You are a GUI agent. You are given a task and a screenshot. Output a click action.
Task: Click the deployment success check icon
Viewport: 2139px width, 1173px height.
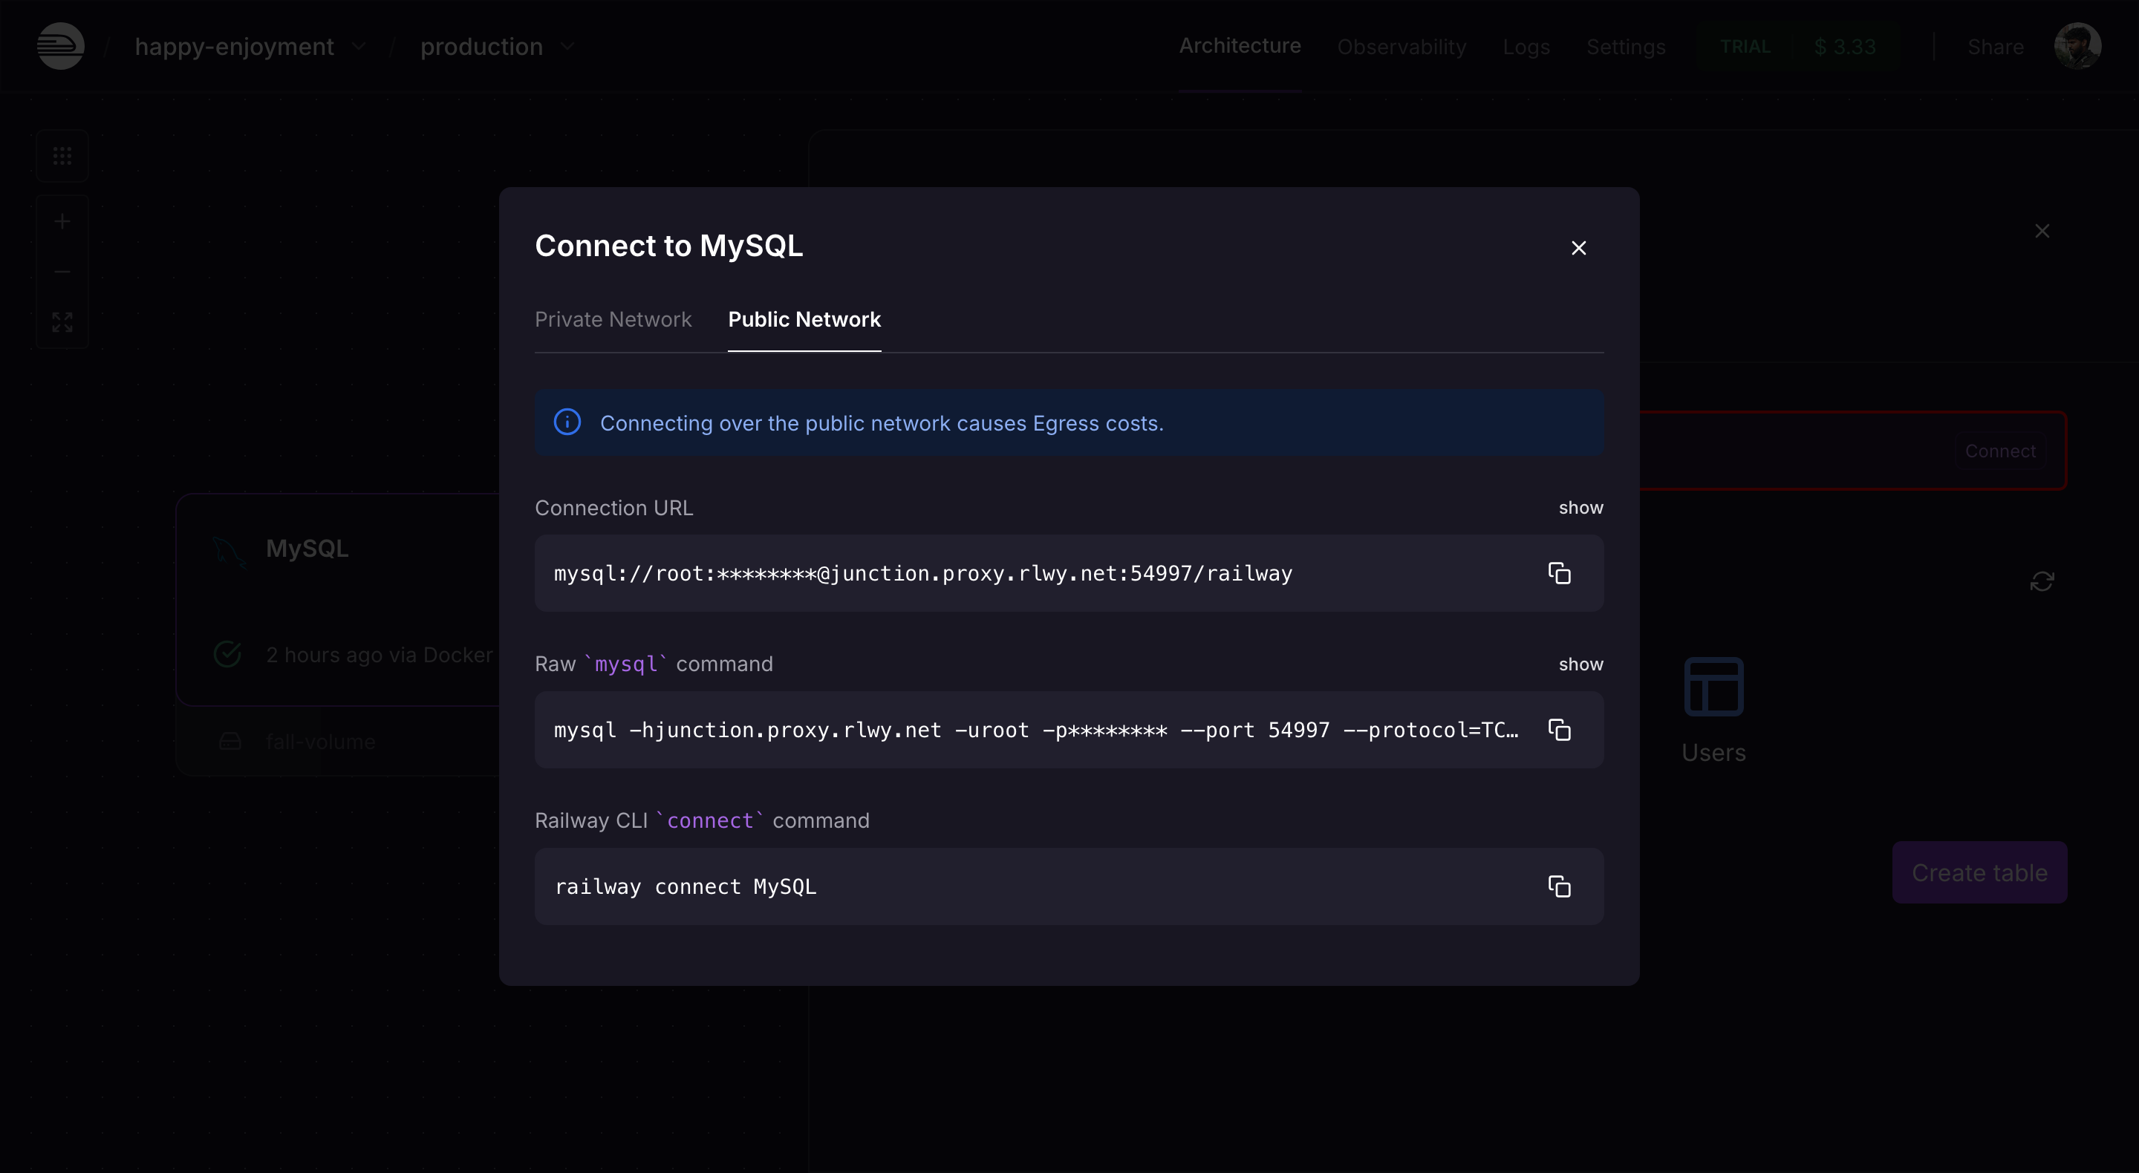click(227, 654)
